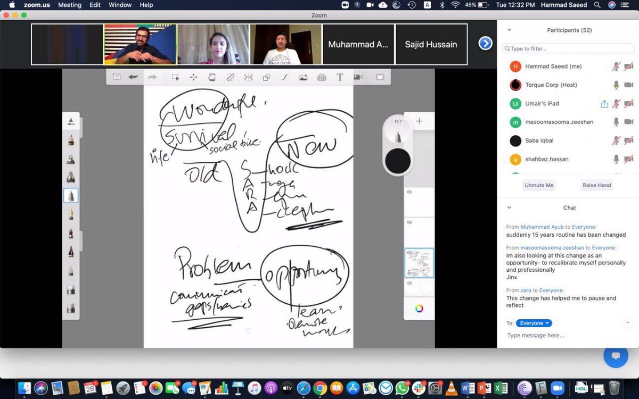
Task: Adjust the brush size puck showing 15.7
Action: coord(398,131)
